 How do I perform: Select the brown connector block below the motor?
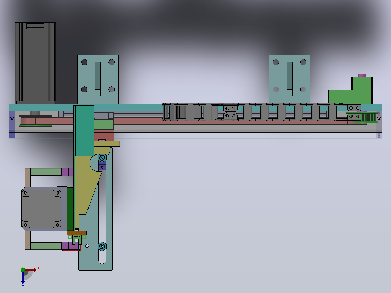(77, 233)
